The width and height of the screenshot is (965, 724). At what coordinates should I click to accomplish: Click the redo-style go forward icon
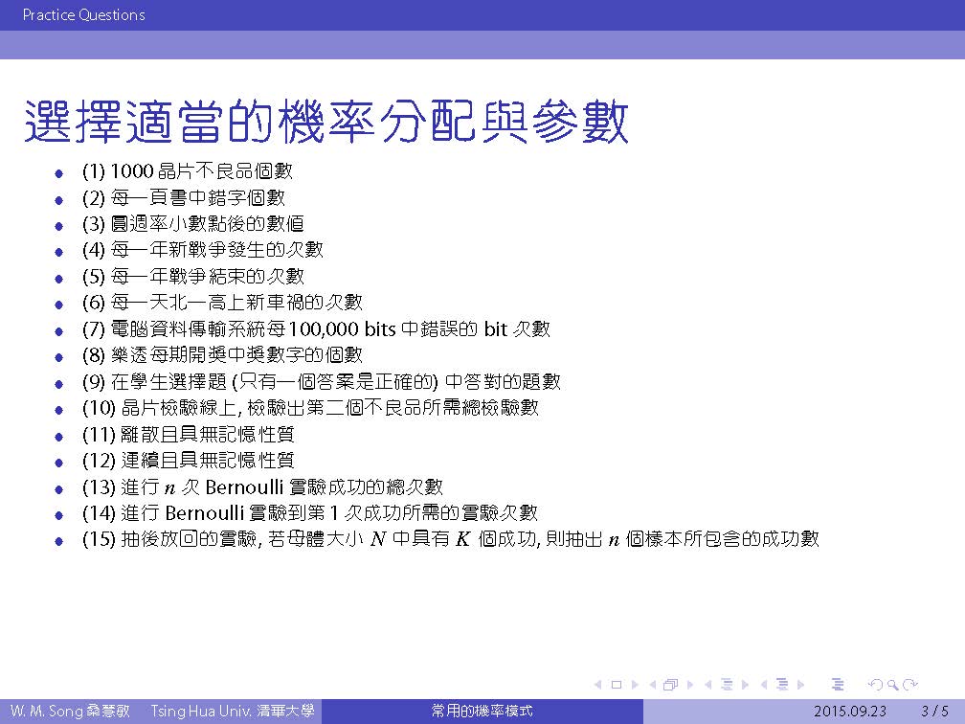[911, 685]
